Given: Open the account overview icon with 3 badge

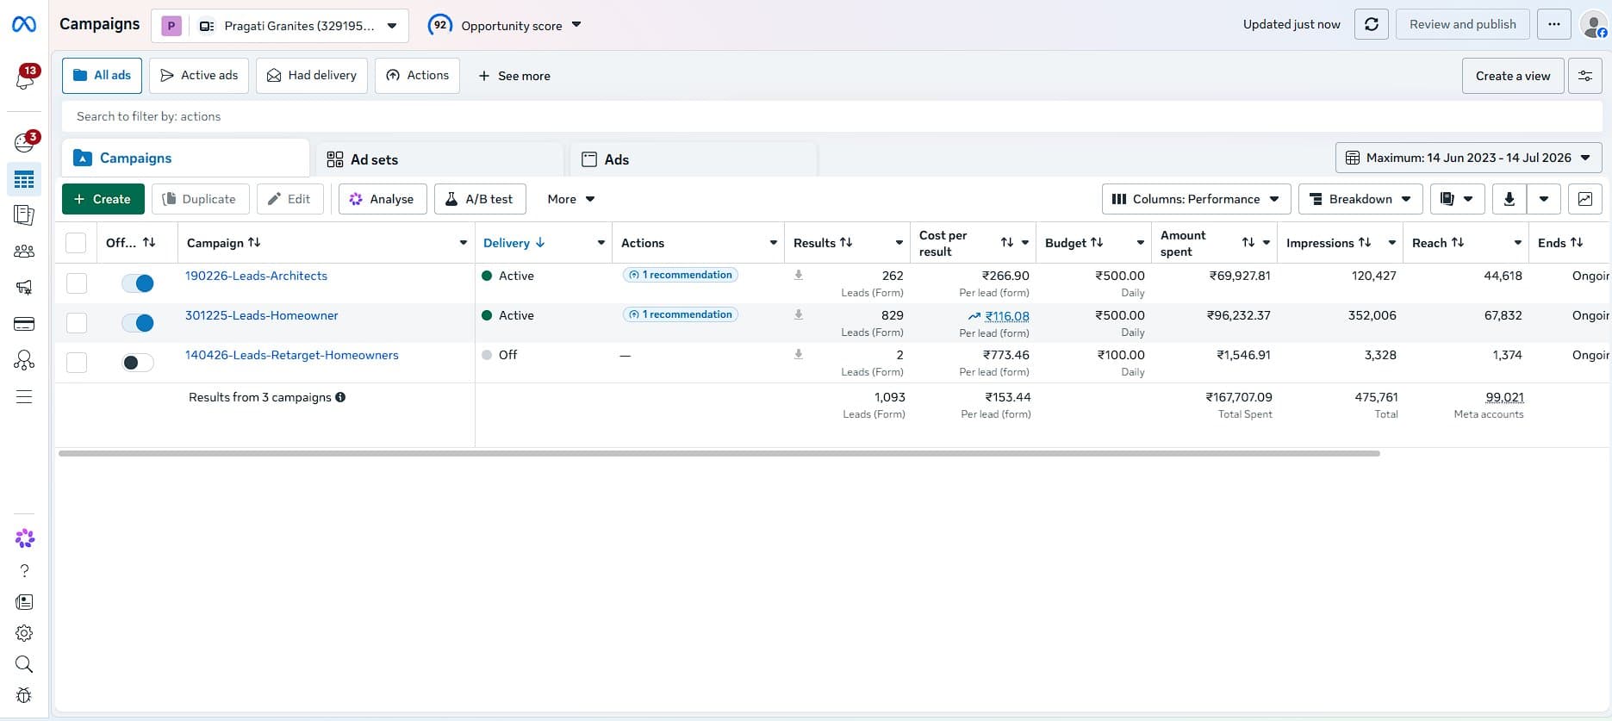Looking at the screenshot, I should (x=25, y=142).
